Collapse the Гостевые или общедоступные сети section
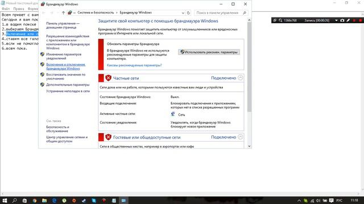Viewport: 364px width, 204px height. click(241, 137)
